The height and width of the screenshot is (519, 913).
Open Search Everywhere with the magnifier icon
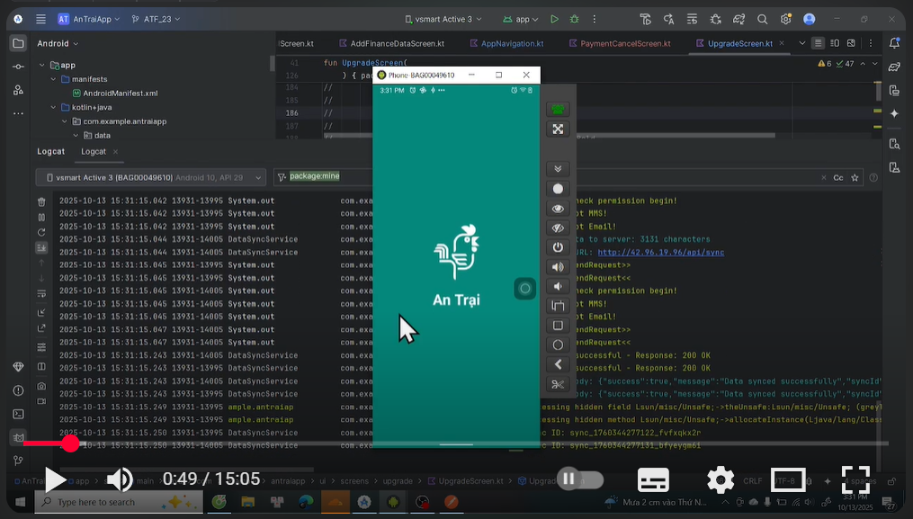point(763,18)
